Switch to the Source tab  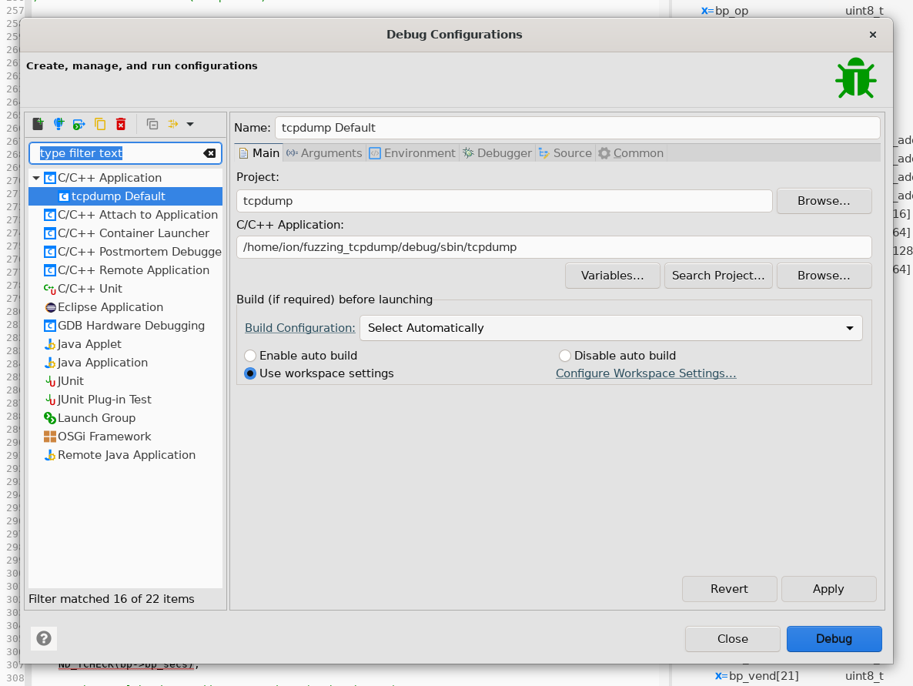pyautogui.click(x=565, y=153)
